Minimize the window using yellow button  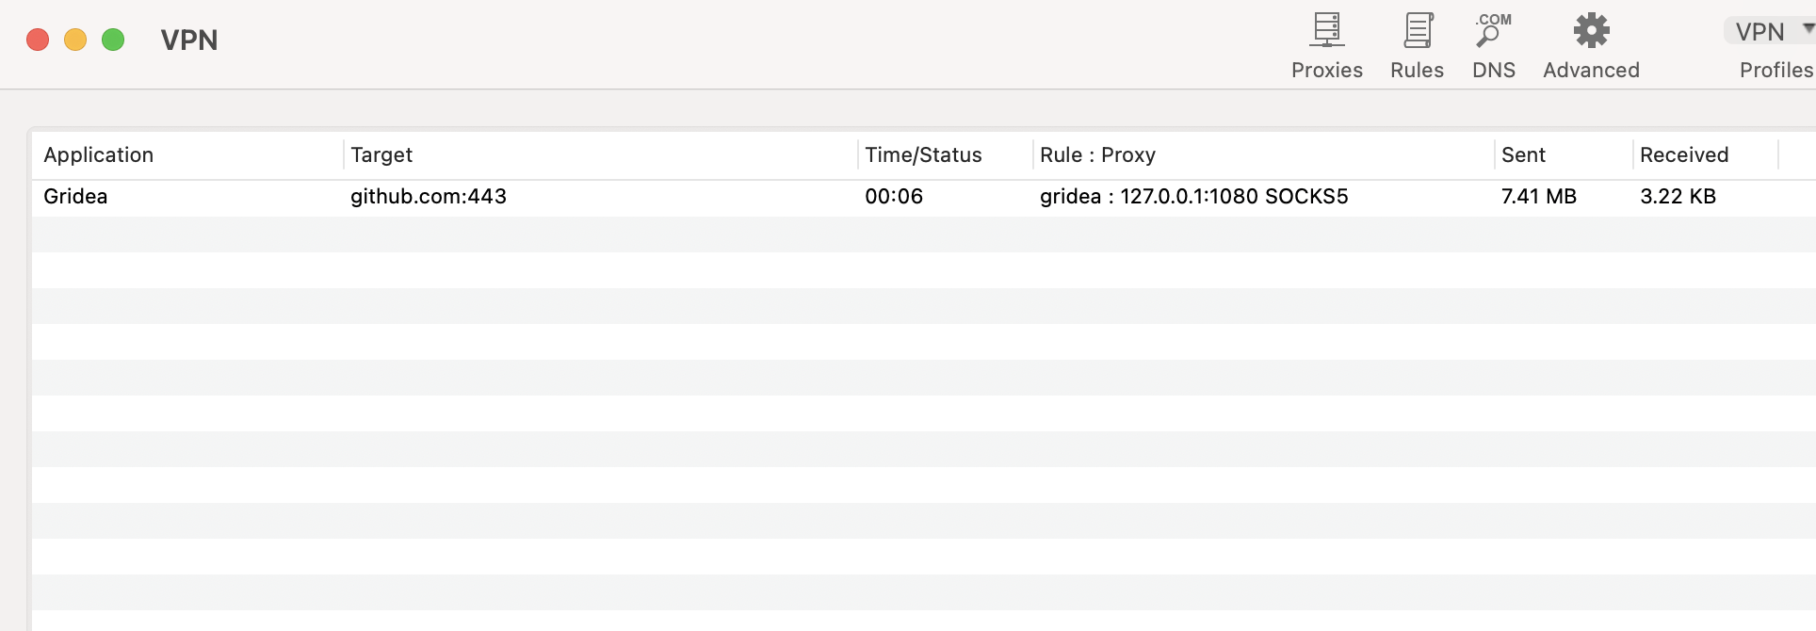(x=75, y=40)
